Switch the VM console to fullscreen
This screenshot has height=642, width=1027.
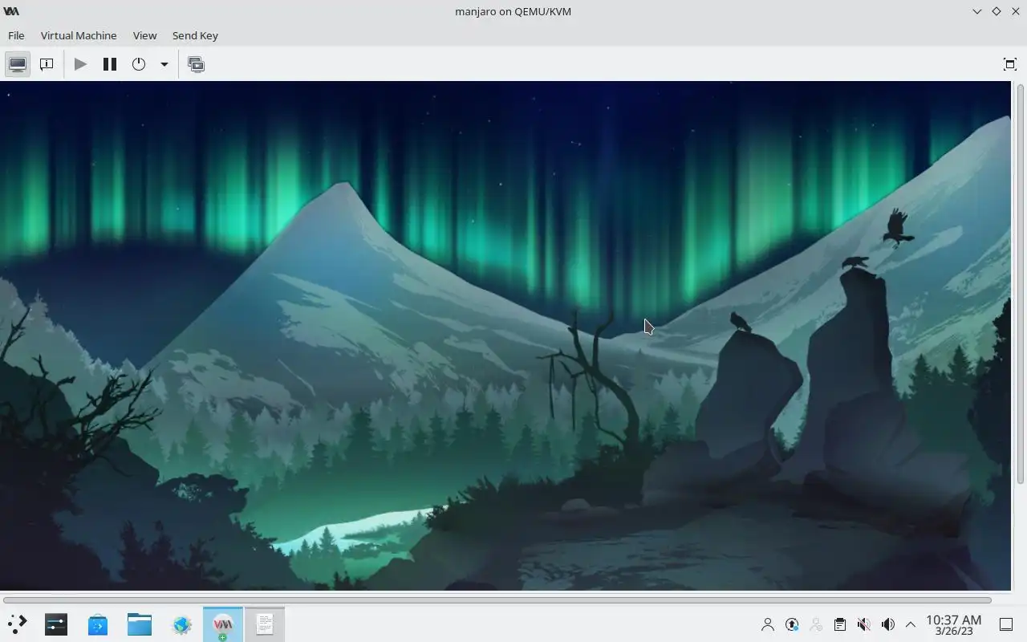pos(1010,64)
